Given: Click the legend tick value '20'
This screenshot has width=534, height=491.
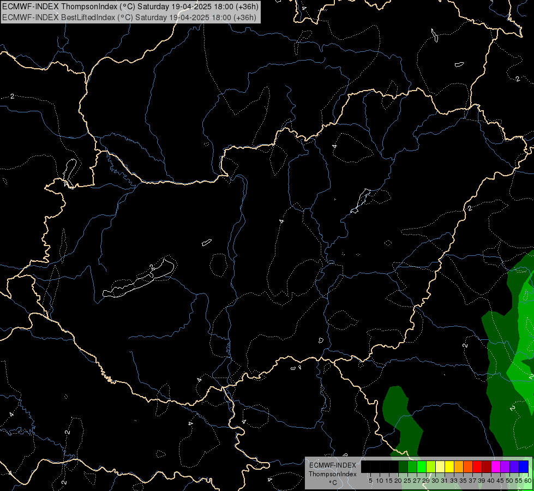Looking at the screenshot, I should point(398,481).
